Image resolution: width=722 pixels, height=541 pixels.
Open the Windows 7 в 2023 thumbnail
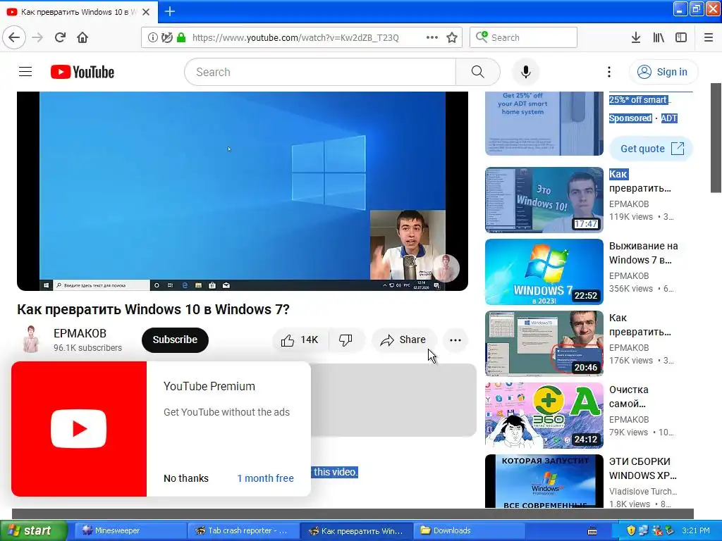[544, 271]
